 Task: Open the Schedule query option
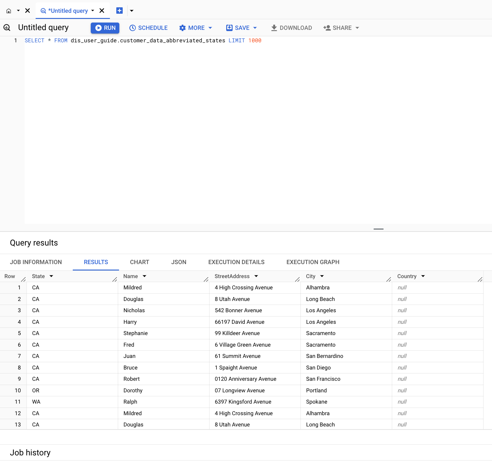click(x=149, y=28)
